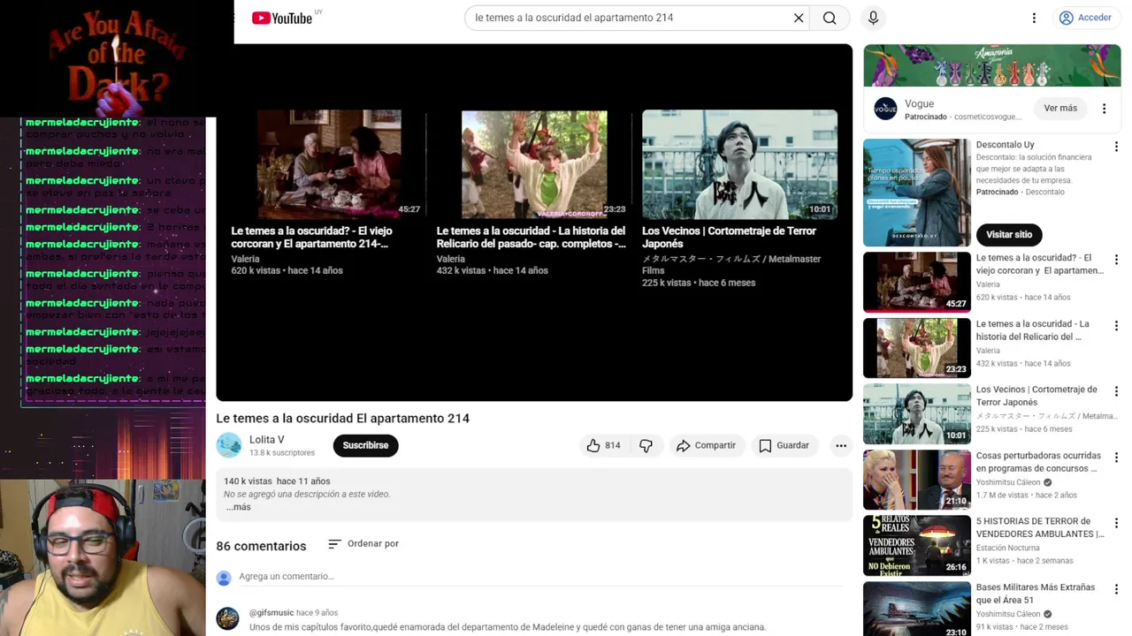Open the @gifsmusic commenter avatar
Viewport: 1132px width, 636px height.
pos(228,618)
